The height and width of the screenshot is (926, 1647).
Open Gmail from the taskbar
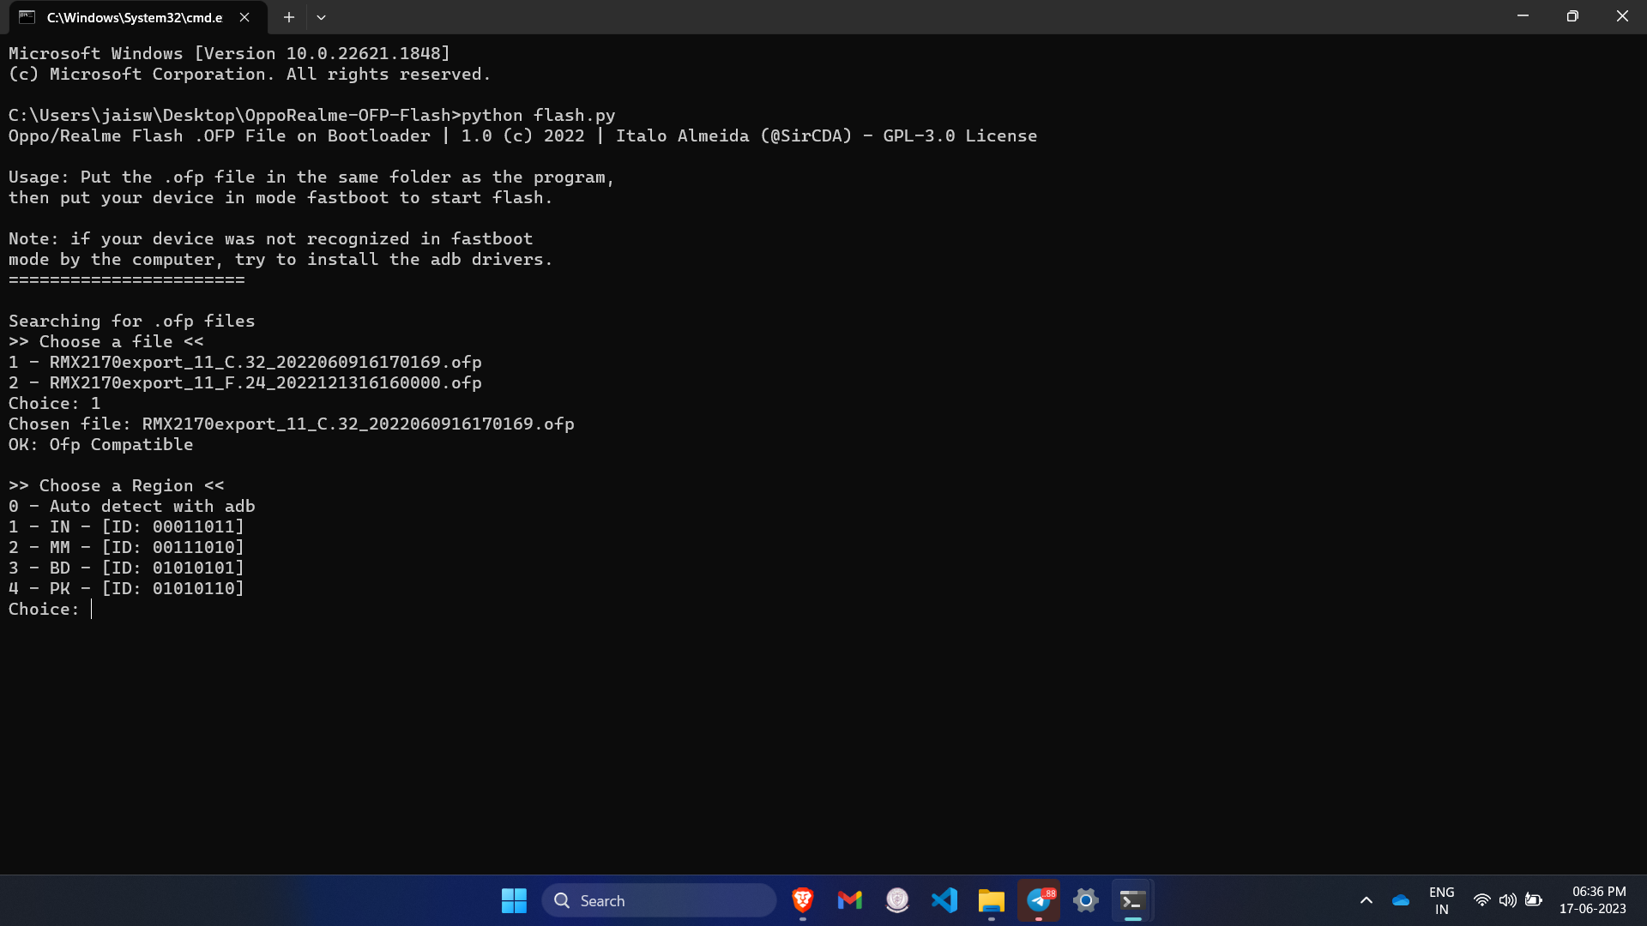click(849, 900)
